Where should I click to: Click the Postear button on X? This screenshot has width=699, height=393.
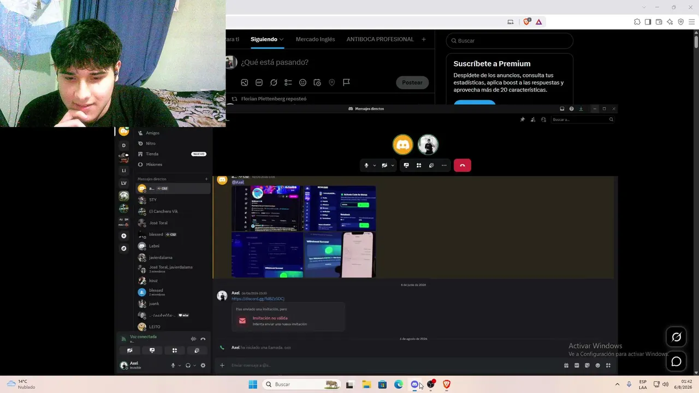click(x=412, y=82)
